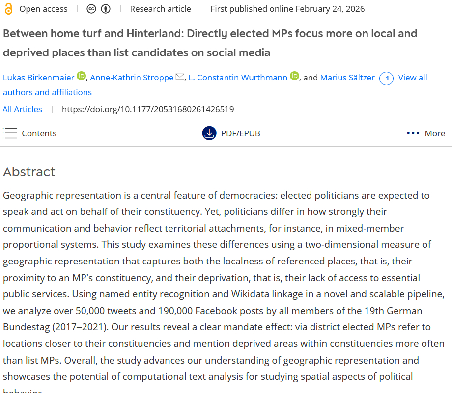Select author name L. Constantin Wurthmann
Viewport: 452px width, 393px height.
click(x=238, y=78)
